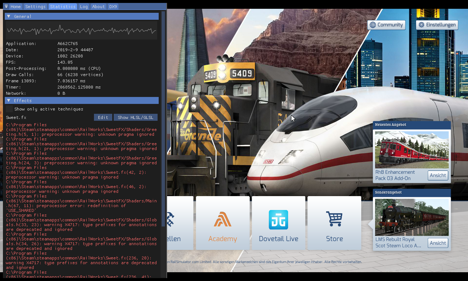The width and height of the screenshot is (468, 281).
Task: Open the DX9 tab
Action: [113, 7]
